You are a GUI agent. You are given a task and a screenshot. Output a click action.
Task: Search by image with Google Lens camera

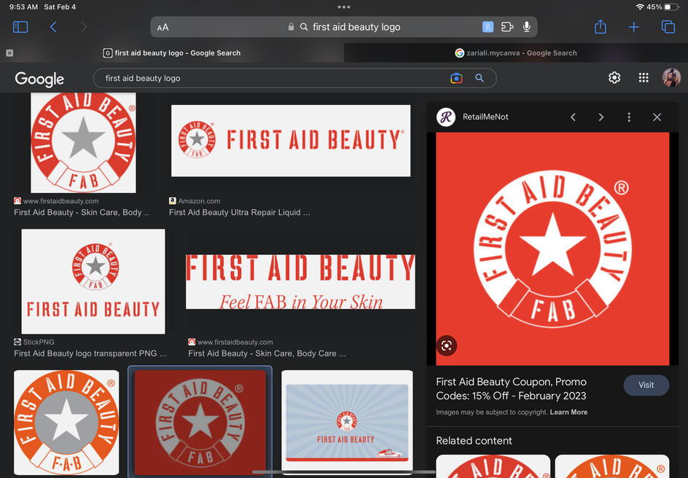pos(456,78)
